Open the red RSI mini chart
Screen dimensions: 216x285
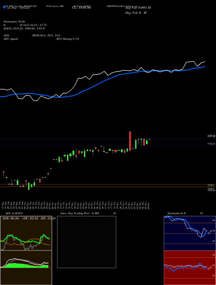click(190, 268)
